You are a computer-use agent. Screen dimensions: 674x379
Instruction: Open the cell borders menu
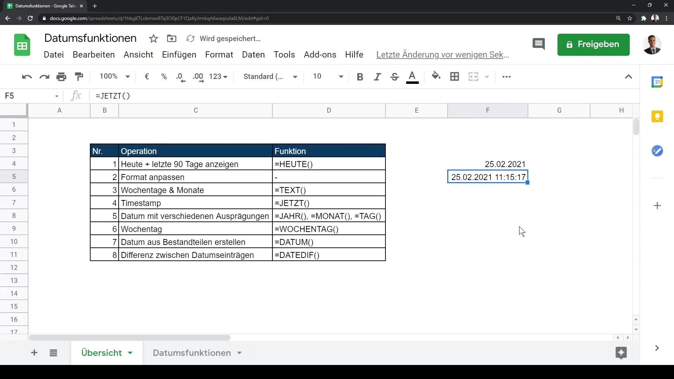pyautogui.click(x=455, y=77)
